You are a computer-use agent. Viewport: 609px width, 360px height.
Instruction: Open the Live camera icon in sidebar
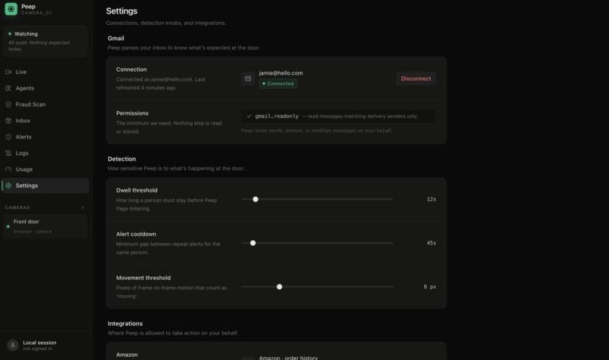(8, 72)
